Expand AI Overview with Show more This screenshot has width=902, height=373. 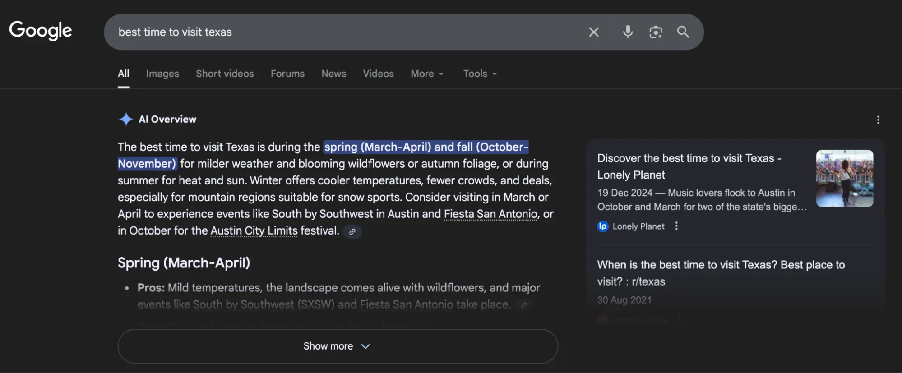point(338,346)
